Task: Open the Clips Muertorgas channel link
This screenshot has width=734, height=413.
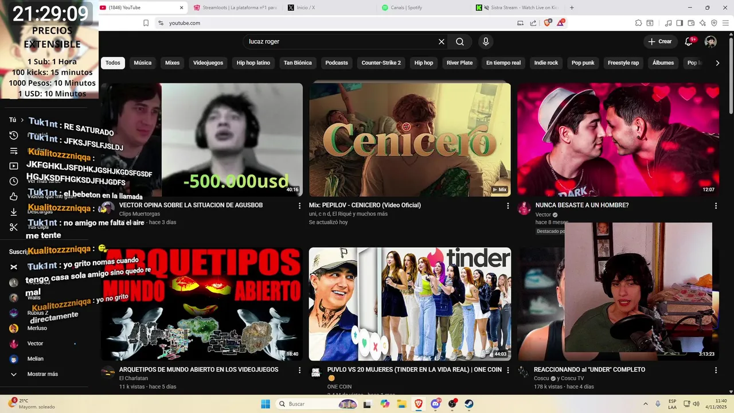Action: point(139,214)
